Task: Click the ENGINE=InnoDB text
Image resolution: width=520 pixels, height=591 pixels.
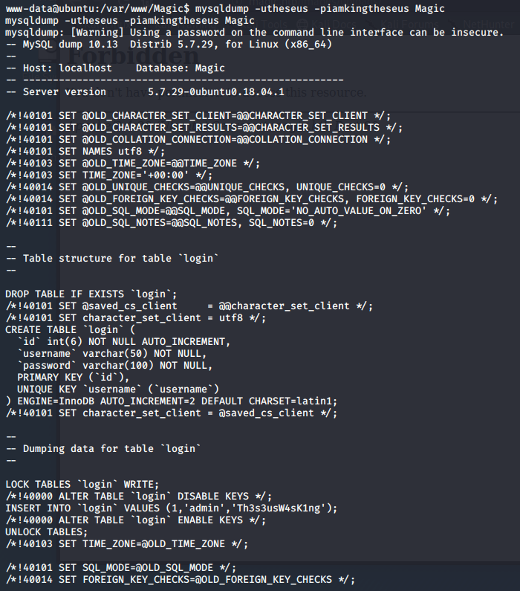Action: pos(56,401)
